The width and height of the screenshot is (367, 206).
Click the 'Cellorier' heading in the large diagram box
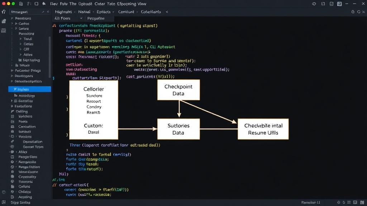coord(94,89)
